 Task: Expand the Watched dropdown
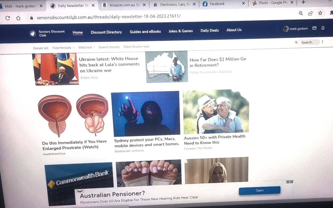coord(86,47)
